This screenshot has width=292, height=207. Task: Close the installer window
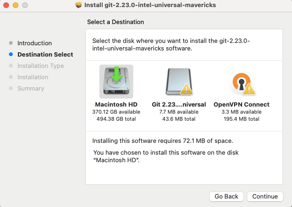(x=6, y=5)
